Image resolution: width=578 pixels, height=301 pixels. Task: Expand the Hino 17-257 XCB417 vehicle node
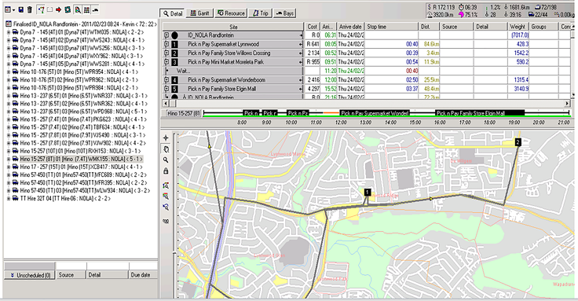tap(9, 167)
